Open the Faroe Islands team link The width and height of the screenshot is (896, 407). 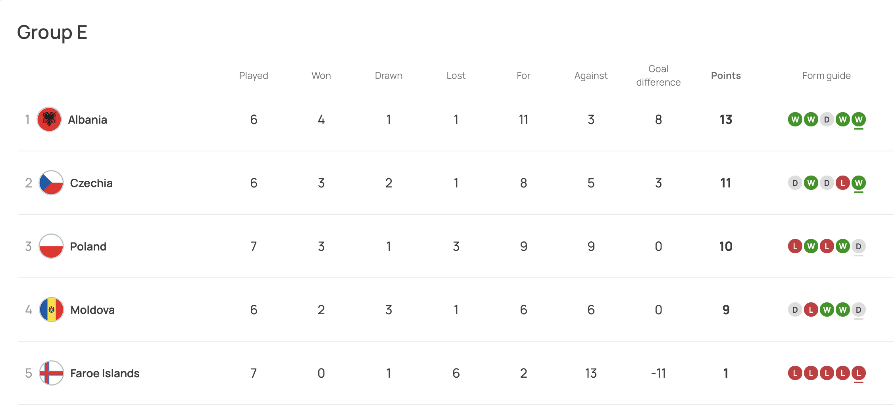(105, 373)
